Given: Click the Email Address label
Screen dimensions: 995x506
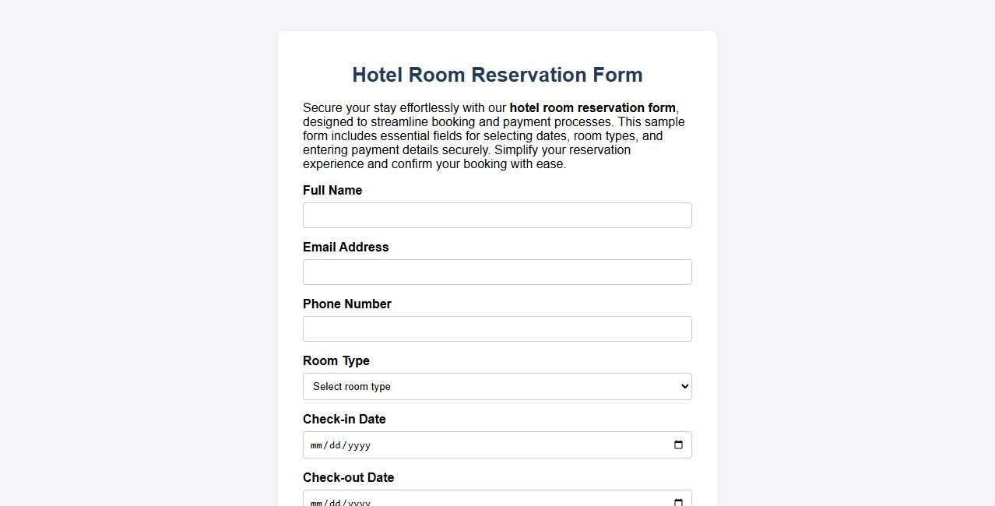Looking at the screenshot, I should pos(346,247).
